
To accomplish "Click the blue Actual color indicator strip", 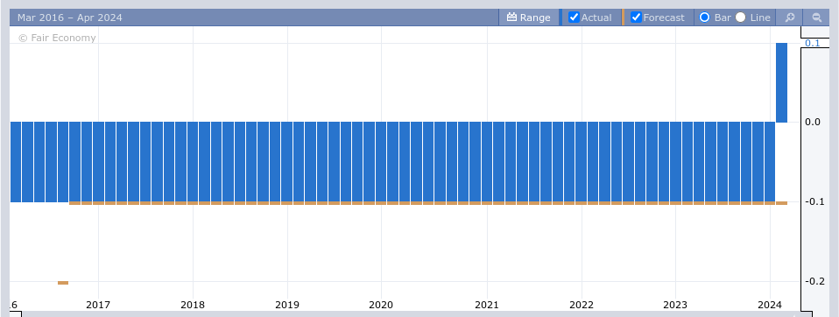I will click(561, 18).
